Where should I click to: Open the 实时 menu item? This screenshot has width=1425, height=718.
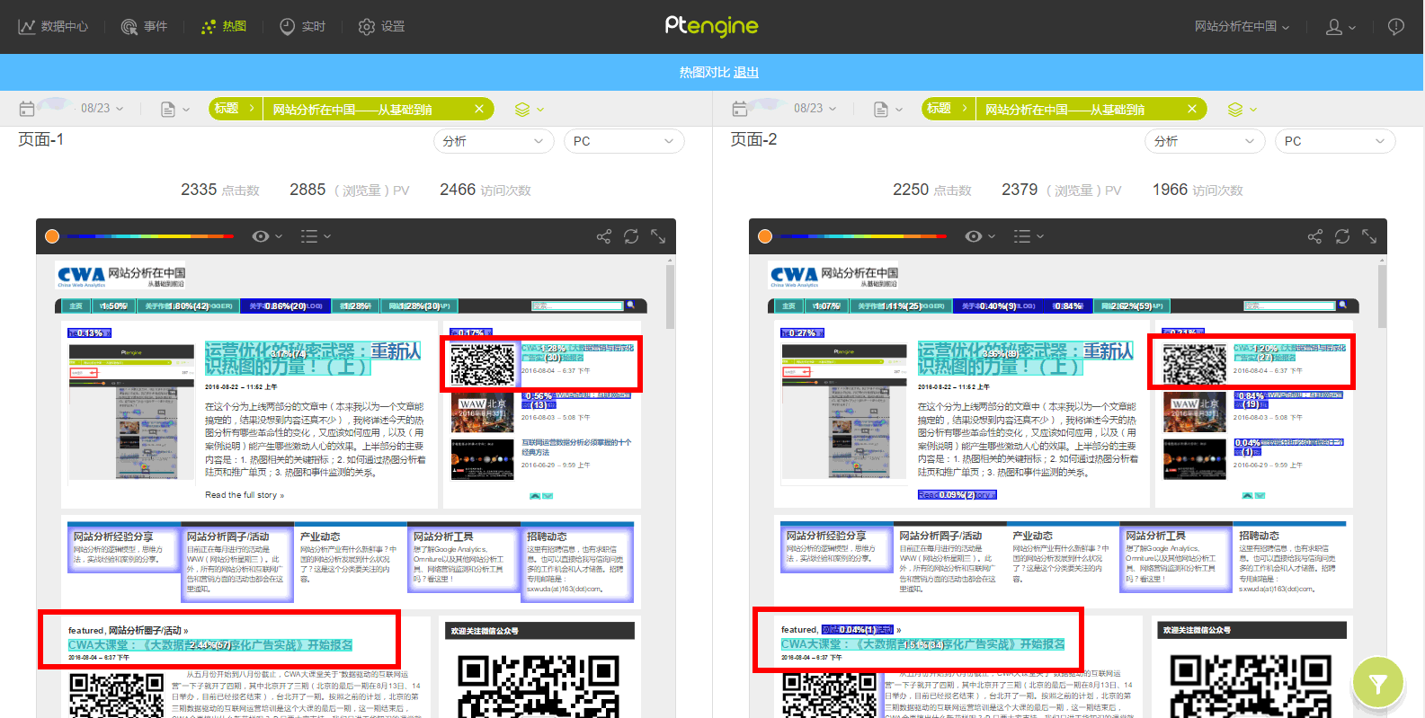[302, 27]
